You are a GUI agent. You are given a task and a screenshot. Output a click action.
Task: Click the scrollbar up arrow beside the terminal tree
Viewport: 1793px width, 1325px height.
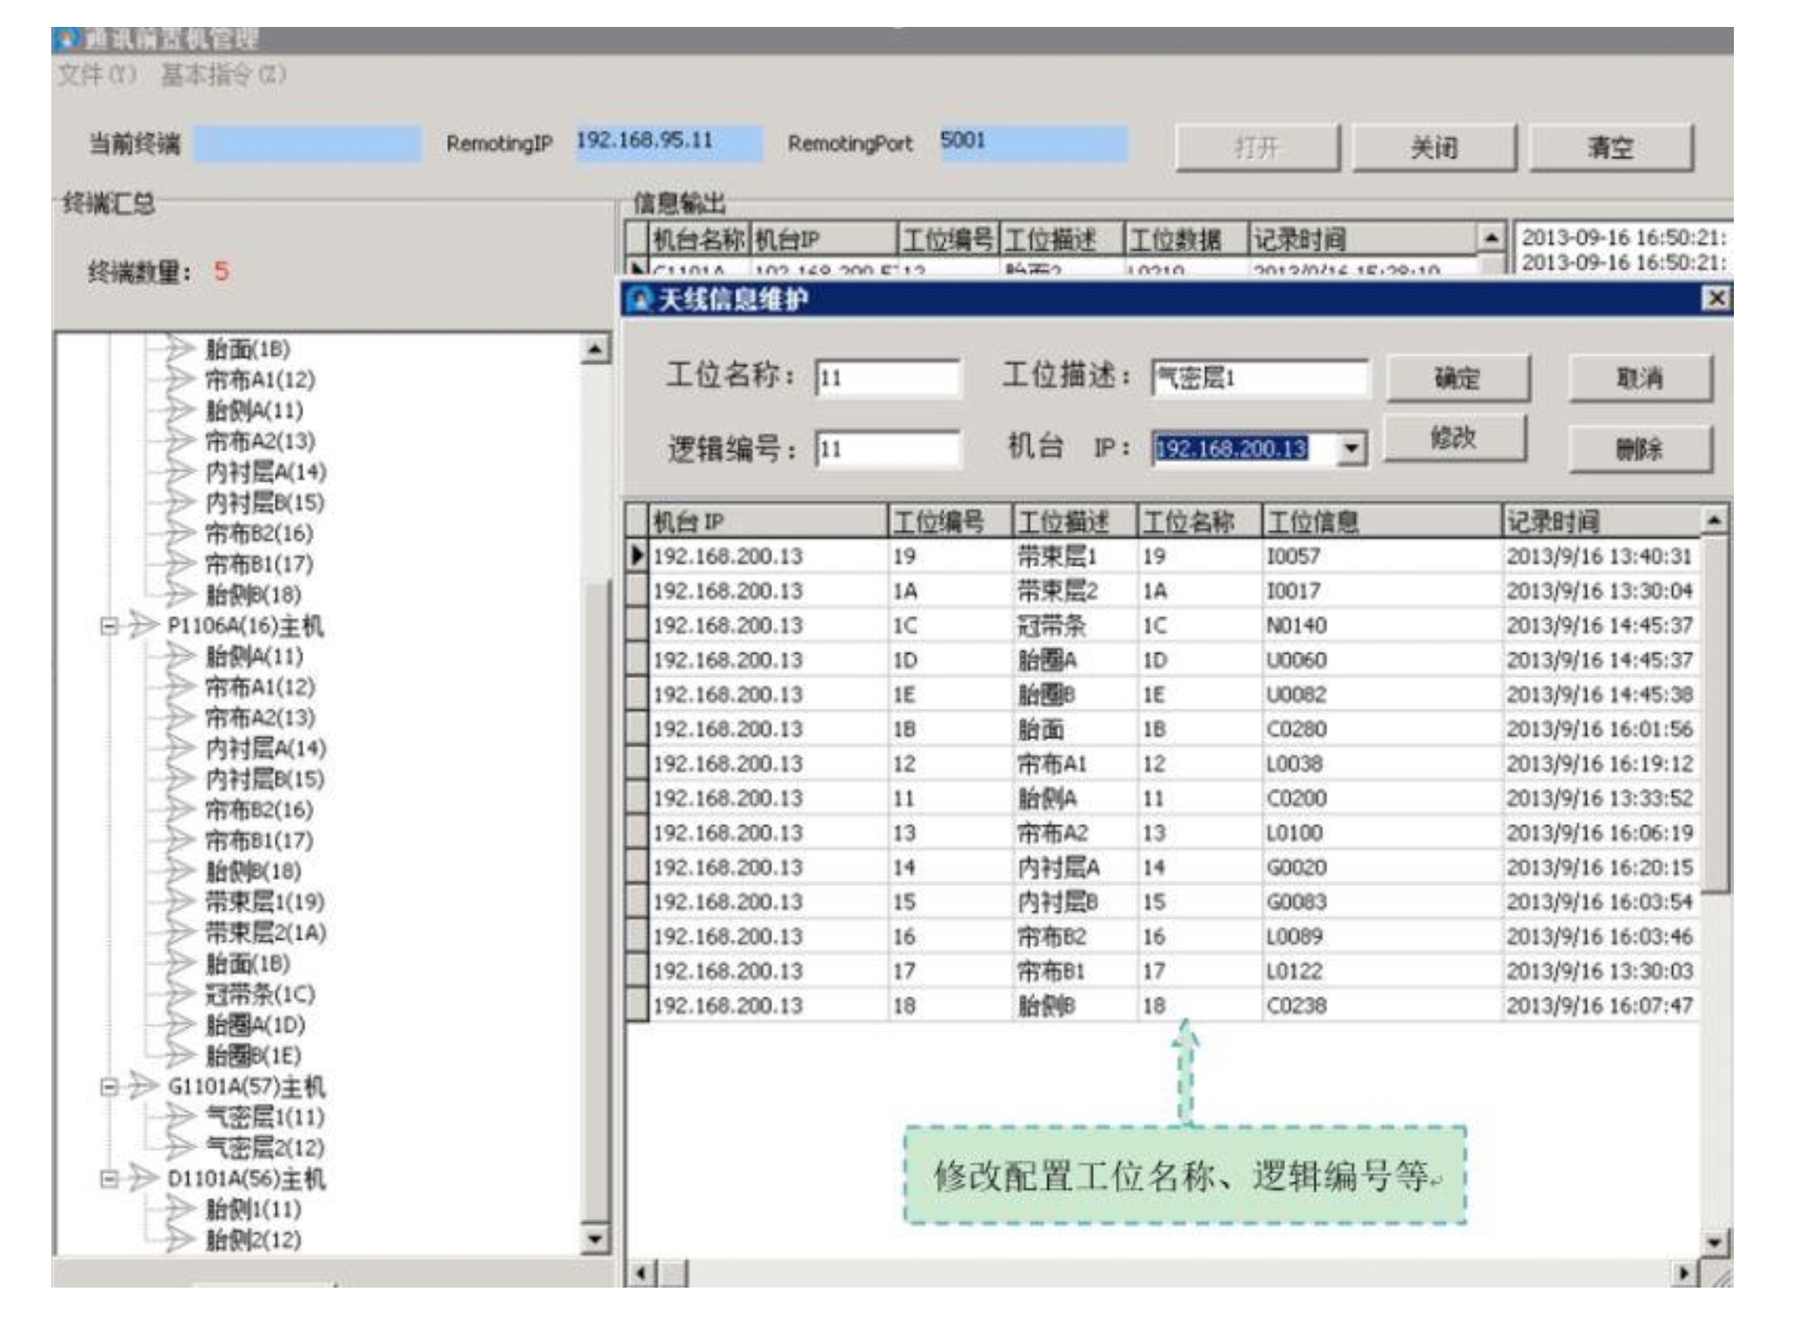[x=594, y=350]
